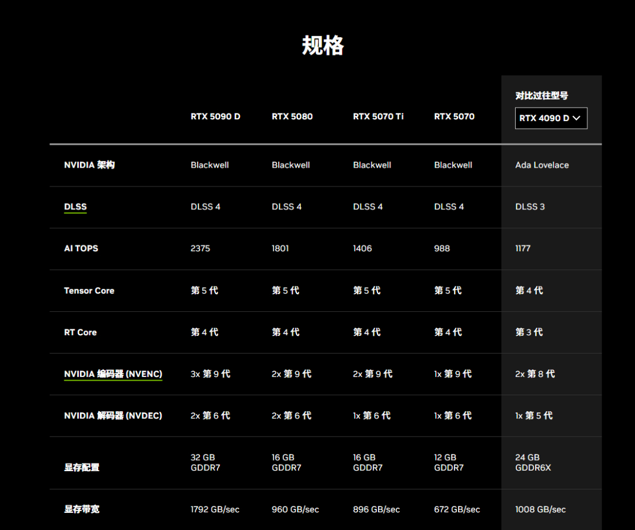Click the 规格 page heading
Viewport: 635px width, 530px height.
pyautogui.click(x=323, y=45)
